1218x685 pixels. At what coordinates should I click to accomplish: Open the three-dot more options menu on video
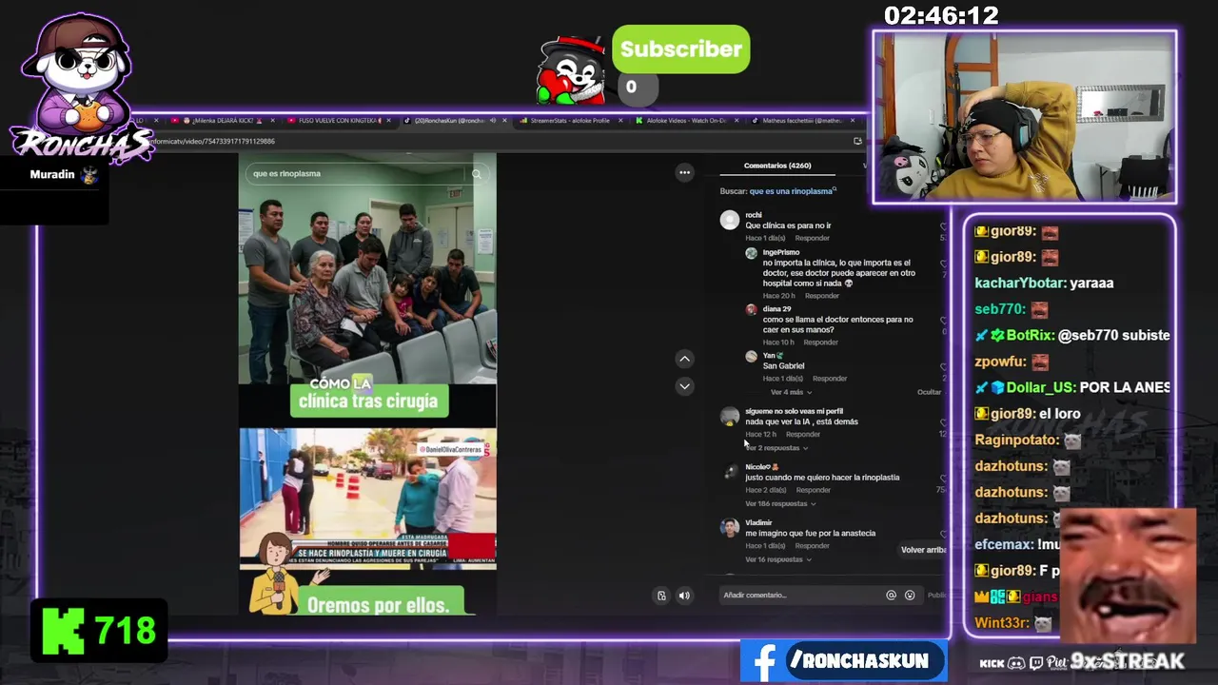click(x=684, y=172)
